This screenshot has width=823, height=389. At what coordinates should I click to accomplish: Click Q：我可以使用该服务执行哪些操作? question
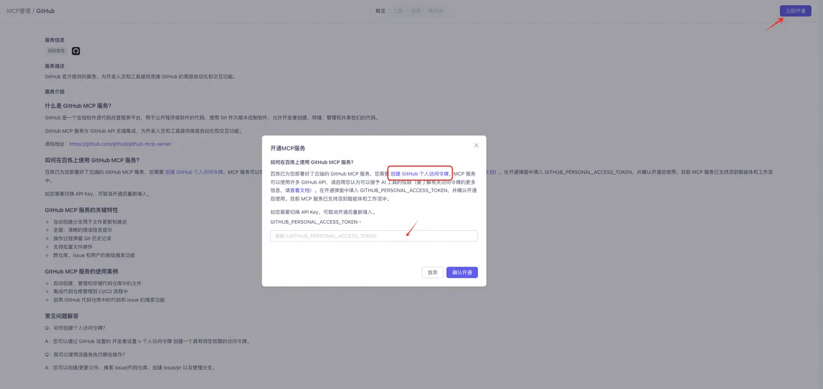(85, 355)
